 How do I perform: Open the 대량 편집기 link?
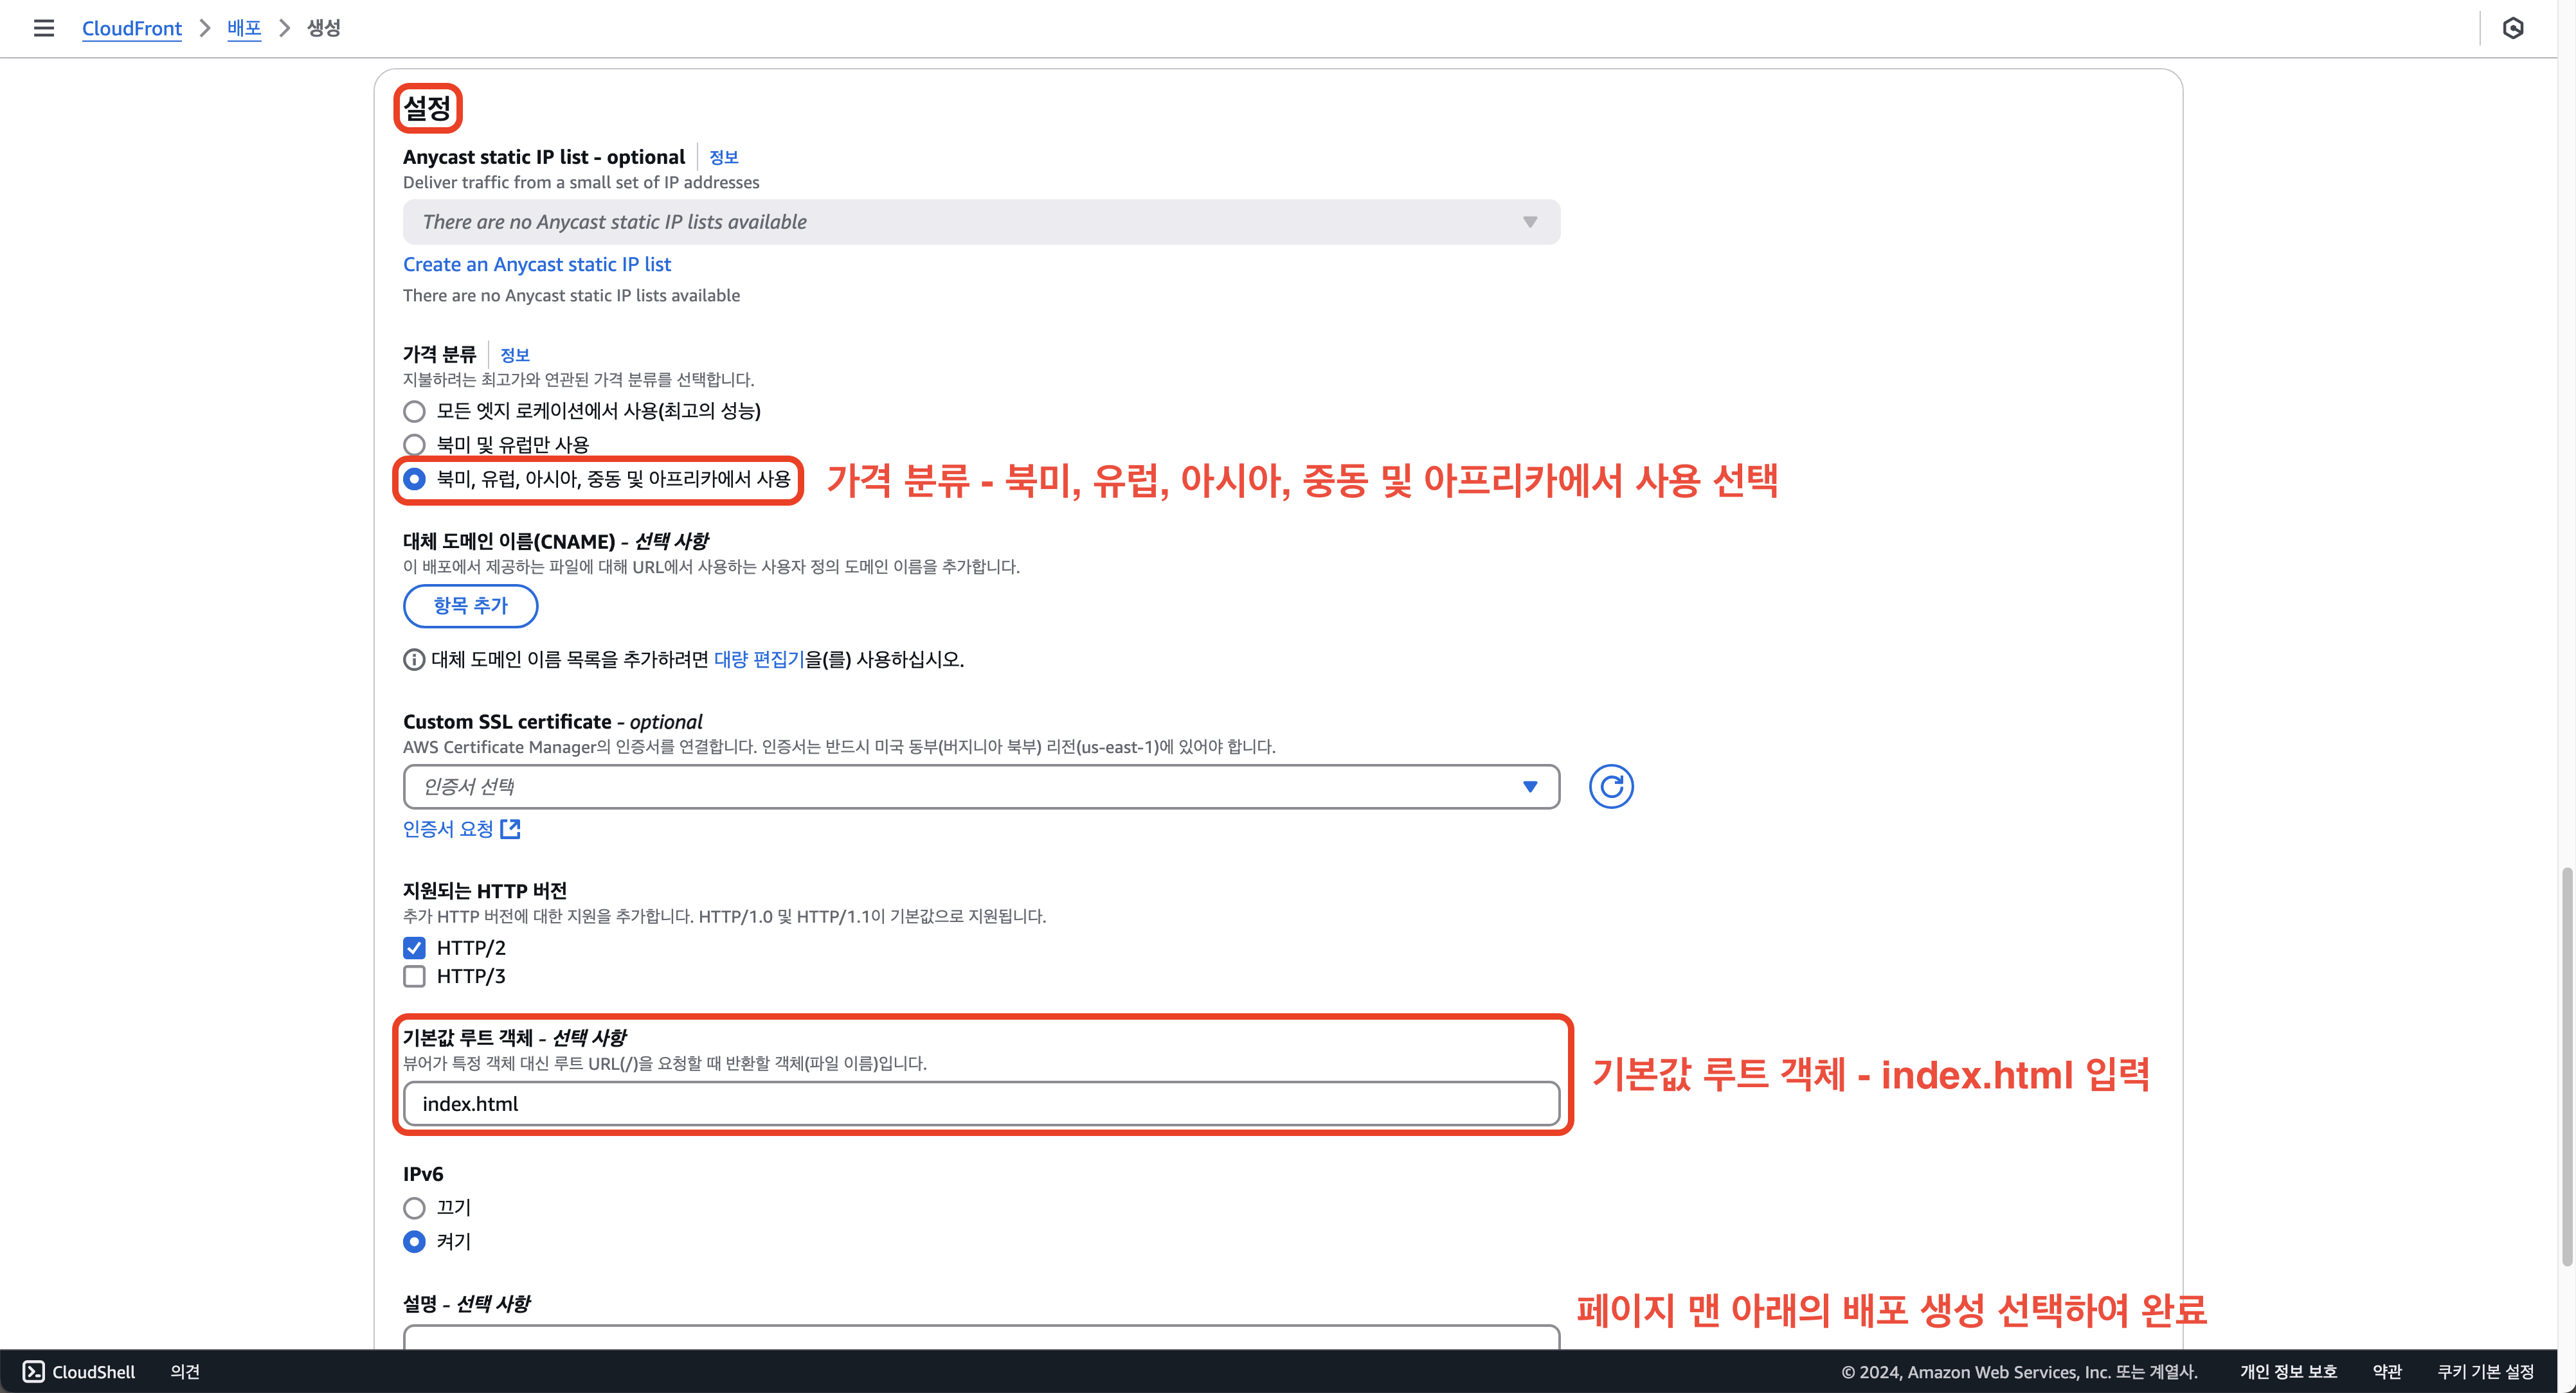(x=759, y=659)
